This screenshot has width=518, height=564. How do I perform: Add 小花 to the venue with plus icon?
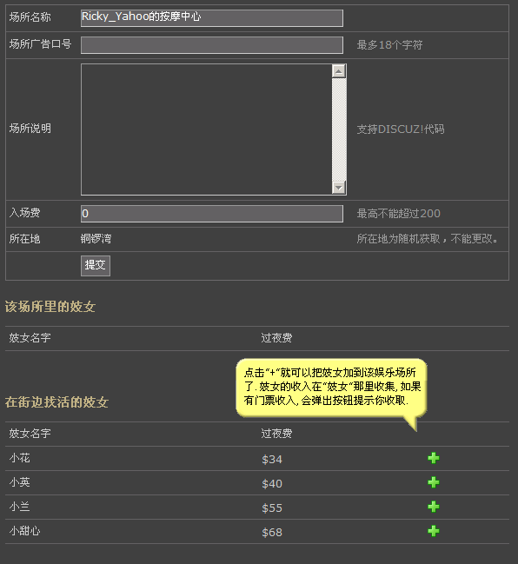coord(434,458)
